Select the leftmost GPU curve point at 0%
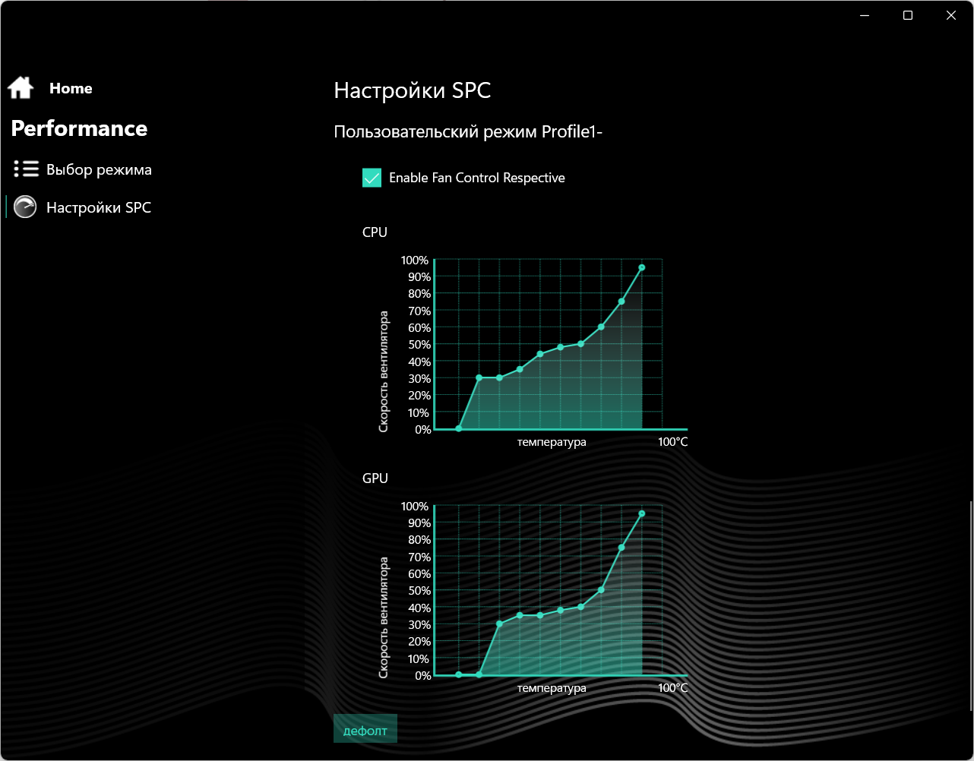Image resolution: width=974 pixels, height=761 pixels. click(x=459, y=674)
